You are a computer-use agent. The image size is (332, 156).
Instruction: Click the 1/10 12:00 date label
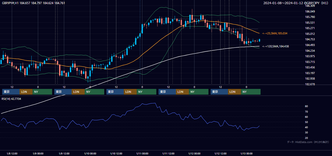point(116,153)
